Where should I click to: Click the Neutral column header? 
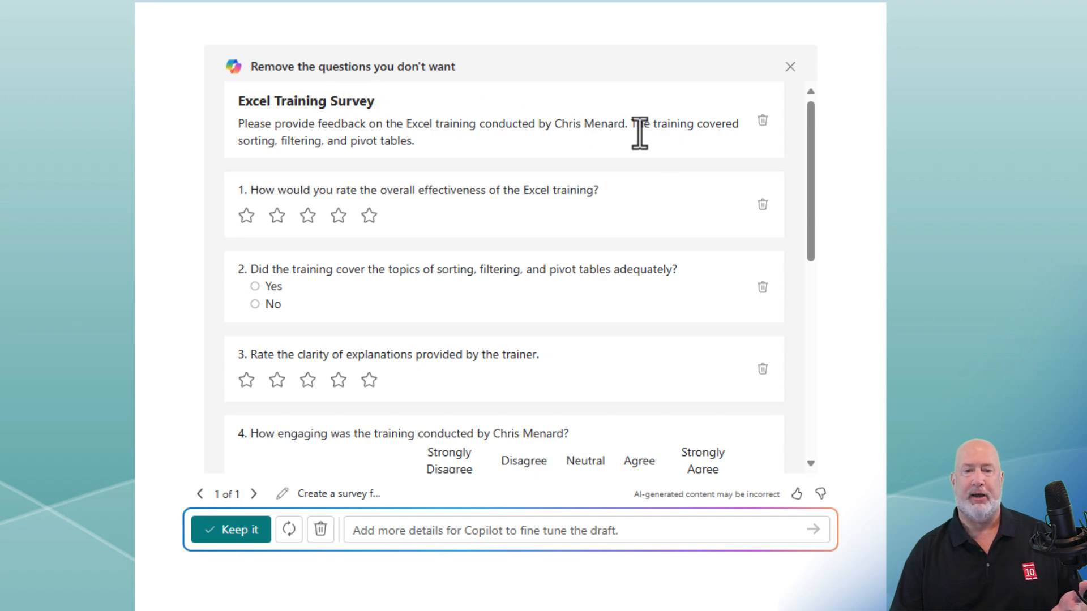[x=585, y=461]
